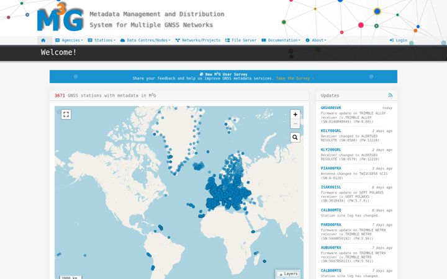
Task: Open the Data Centres/Nodes dropdown
Action: click(x=145, y=40)
